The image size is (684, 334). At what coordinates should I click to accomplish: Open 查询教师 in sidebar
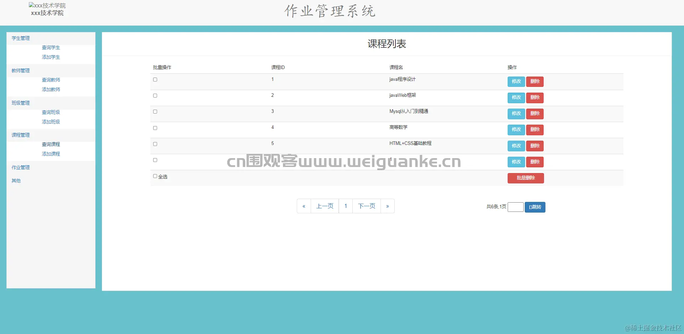(51, 80)
